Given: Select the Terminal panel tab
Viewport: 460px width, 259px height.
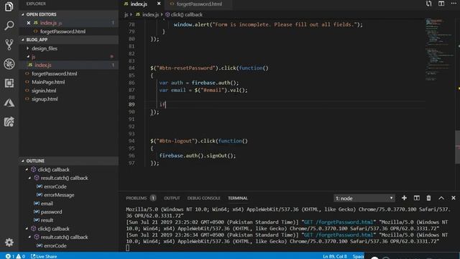Looking at the screenshot, I should pyautogui.click(x=238, y=198).
